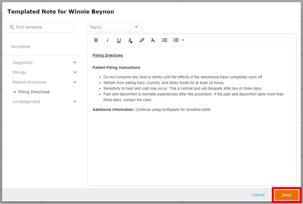
Task: Click the Fillings category label
Action: pos(19,72)
